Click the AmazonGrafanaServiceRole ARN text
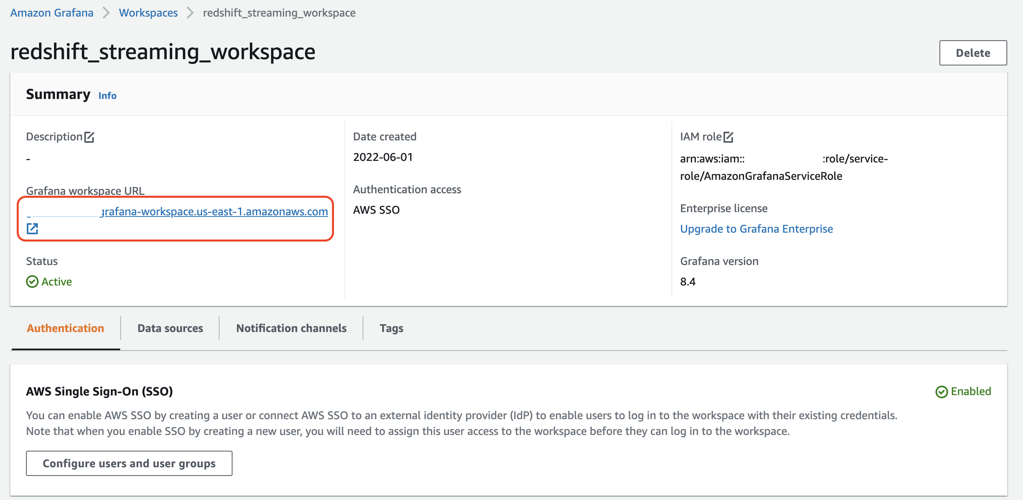The height and width of the screenshot is (500, 1023). pos(761,176)
